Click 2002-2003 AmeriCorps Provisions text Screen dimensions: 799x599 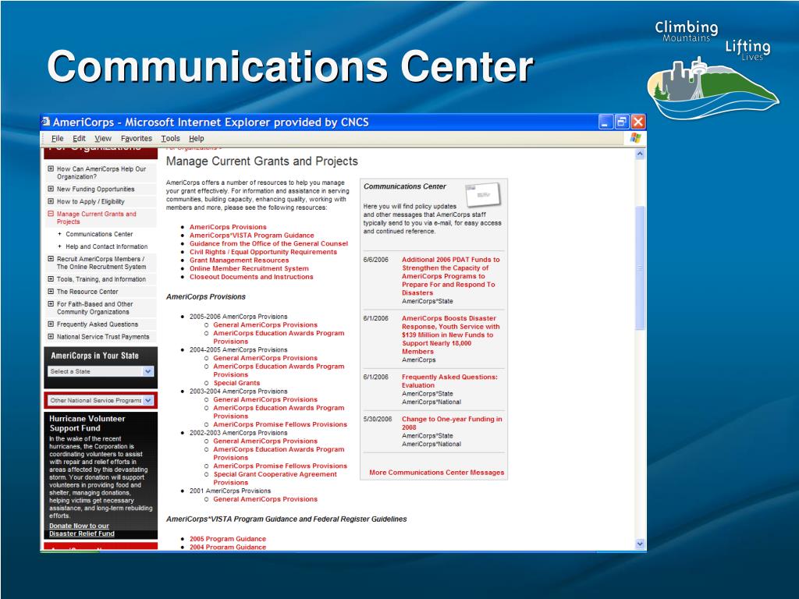pos(238,433)
